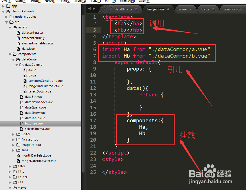The width and height of the screenshot is (246, 190).
Task: Expand the app folder arrow
Action: click(3, 6)
